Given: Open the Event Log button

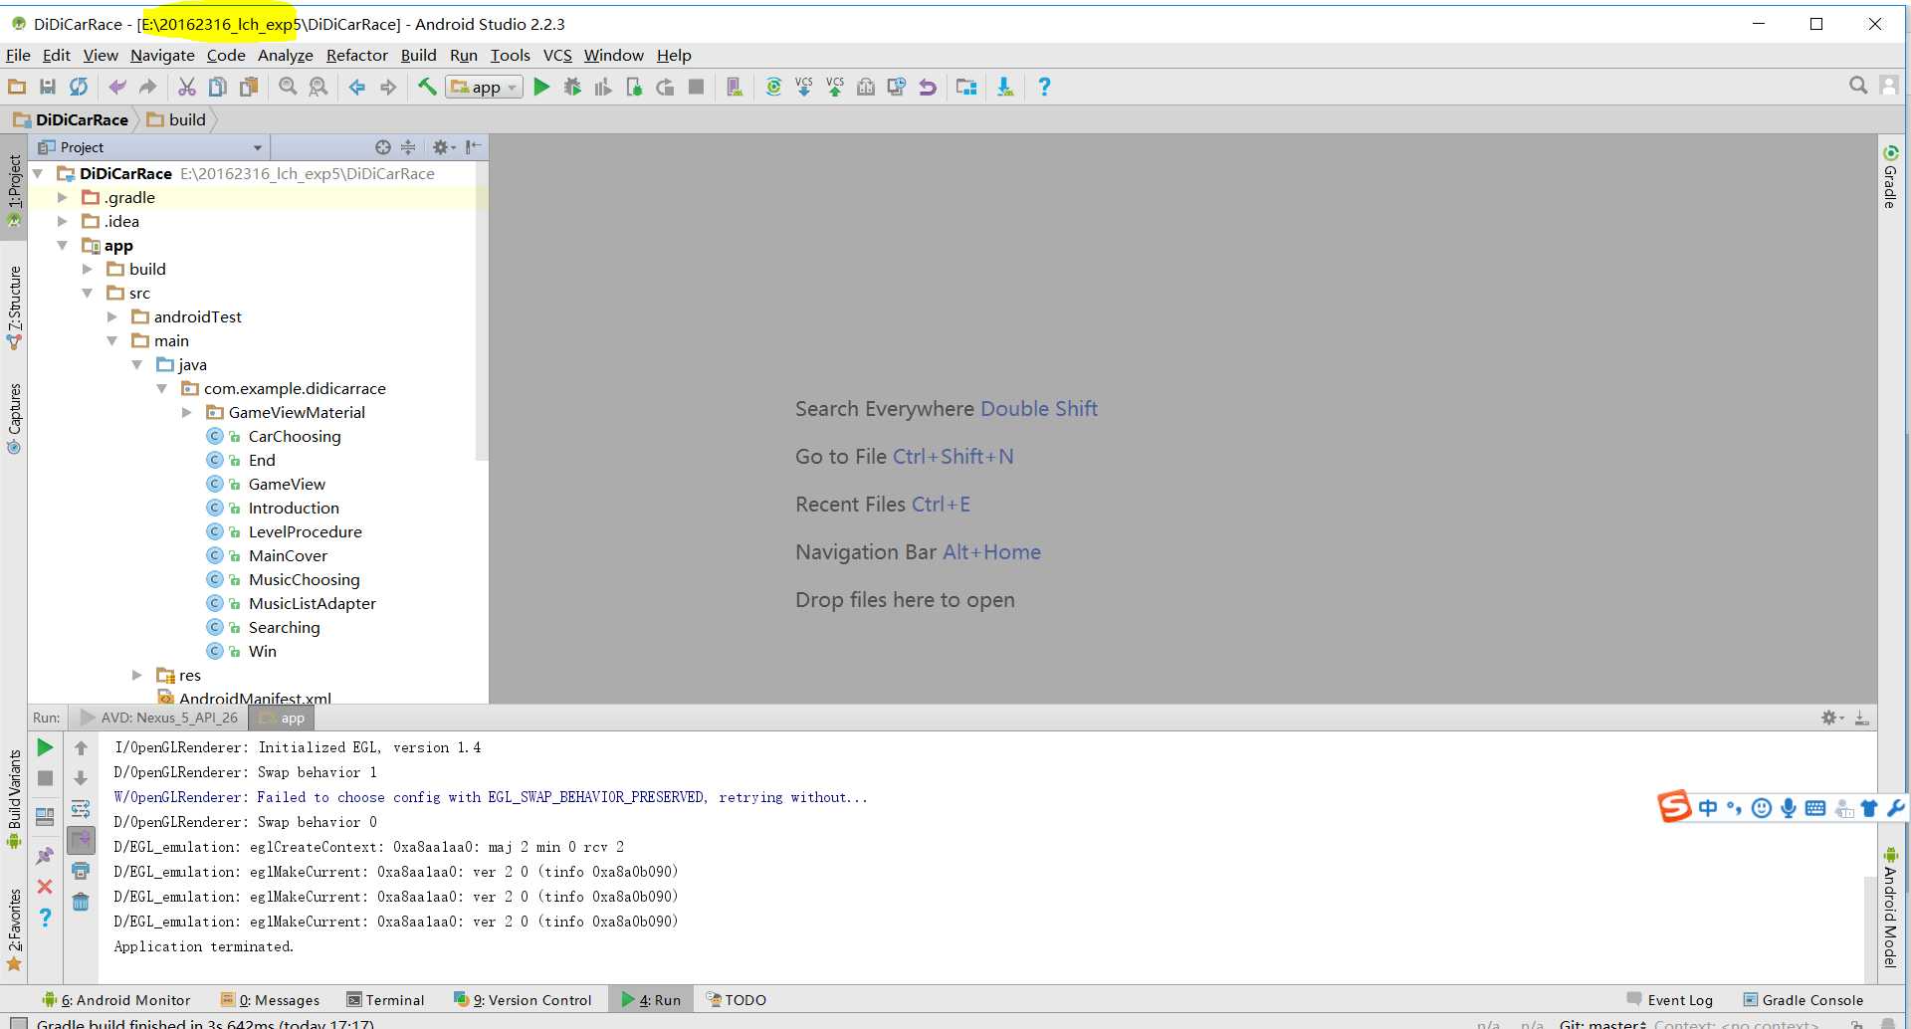Looking at the screenshot, I should [x=1669, y=1000].
